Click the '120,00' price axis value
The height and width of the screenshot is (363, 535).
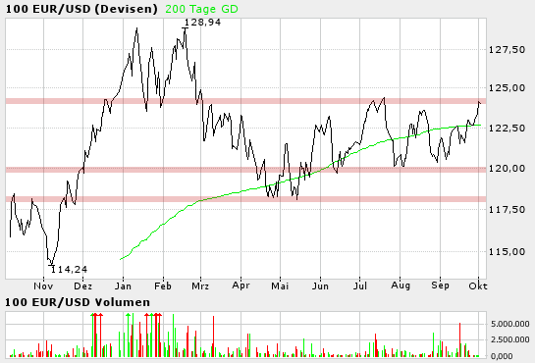tap(507, 169)
